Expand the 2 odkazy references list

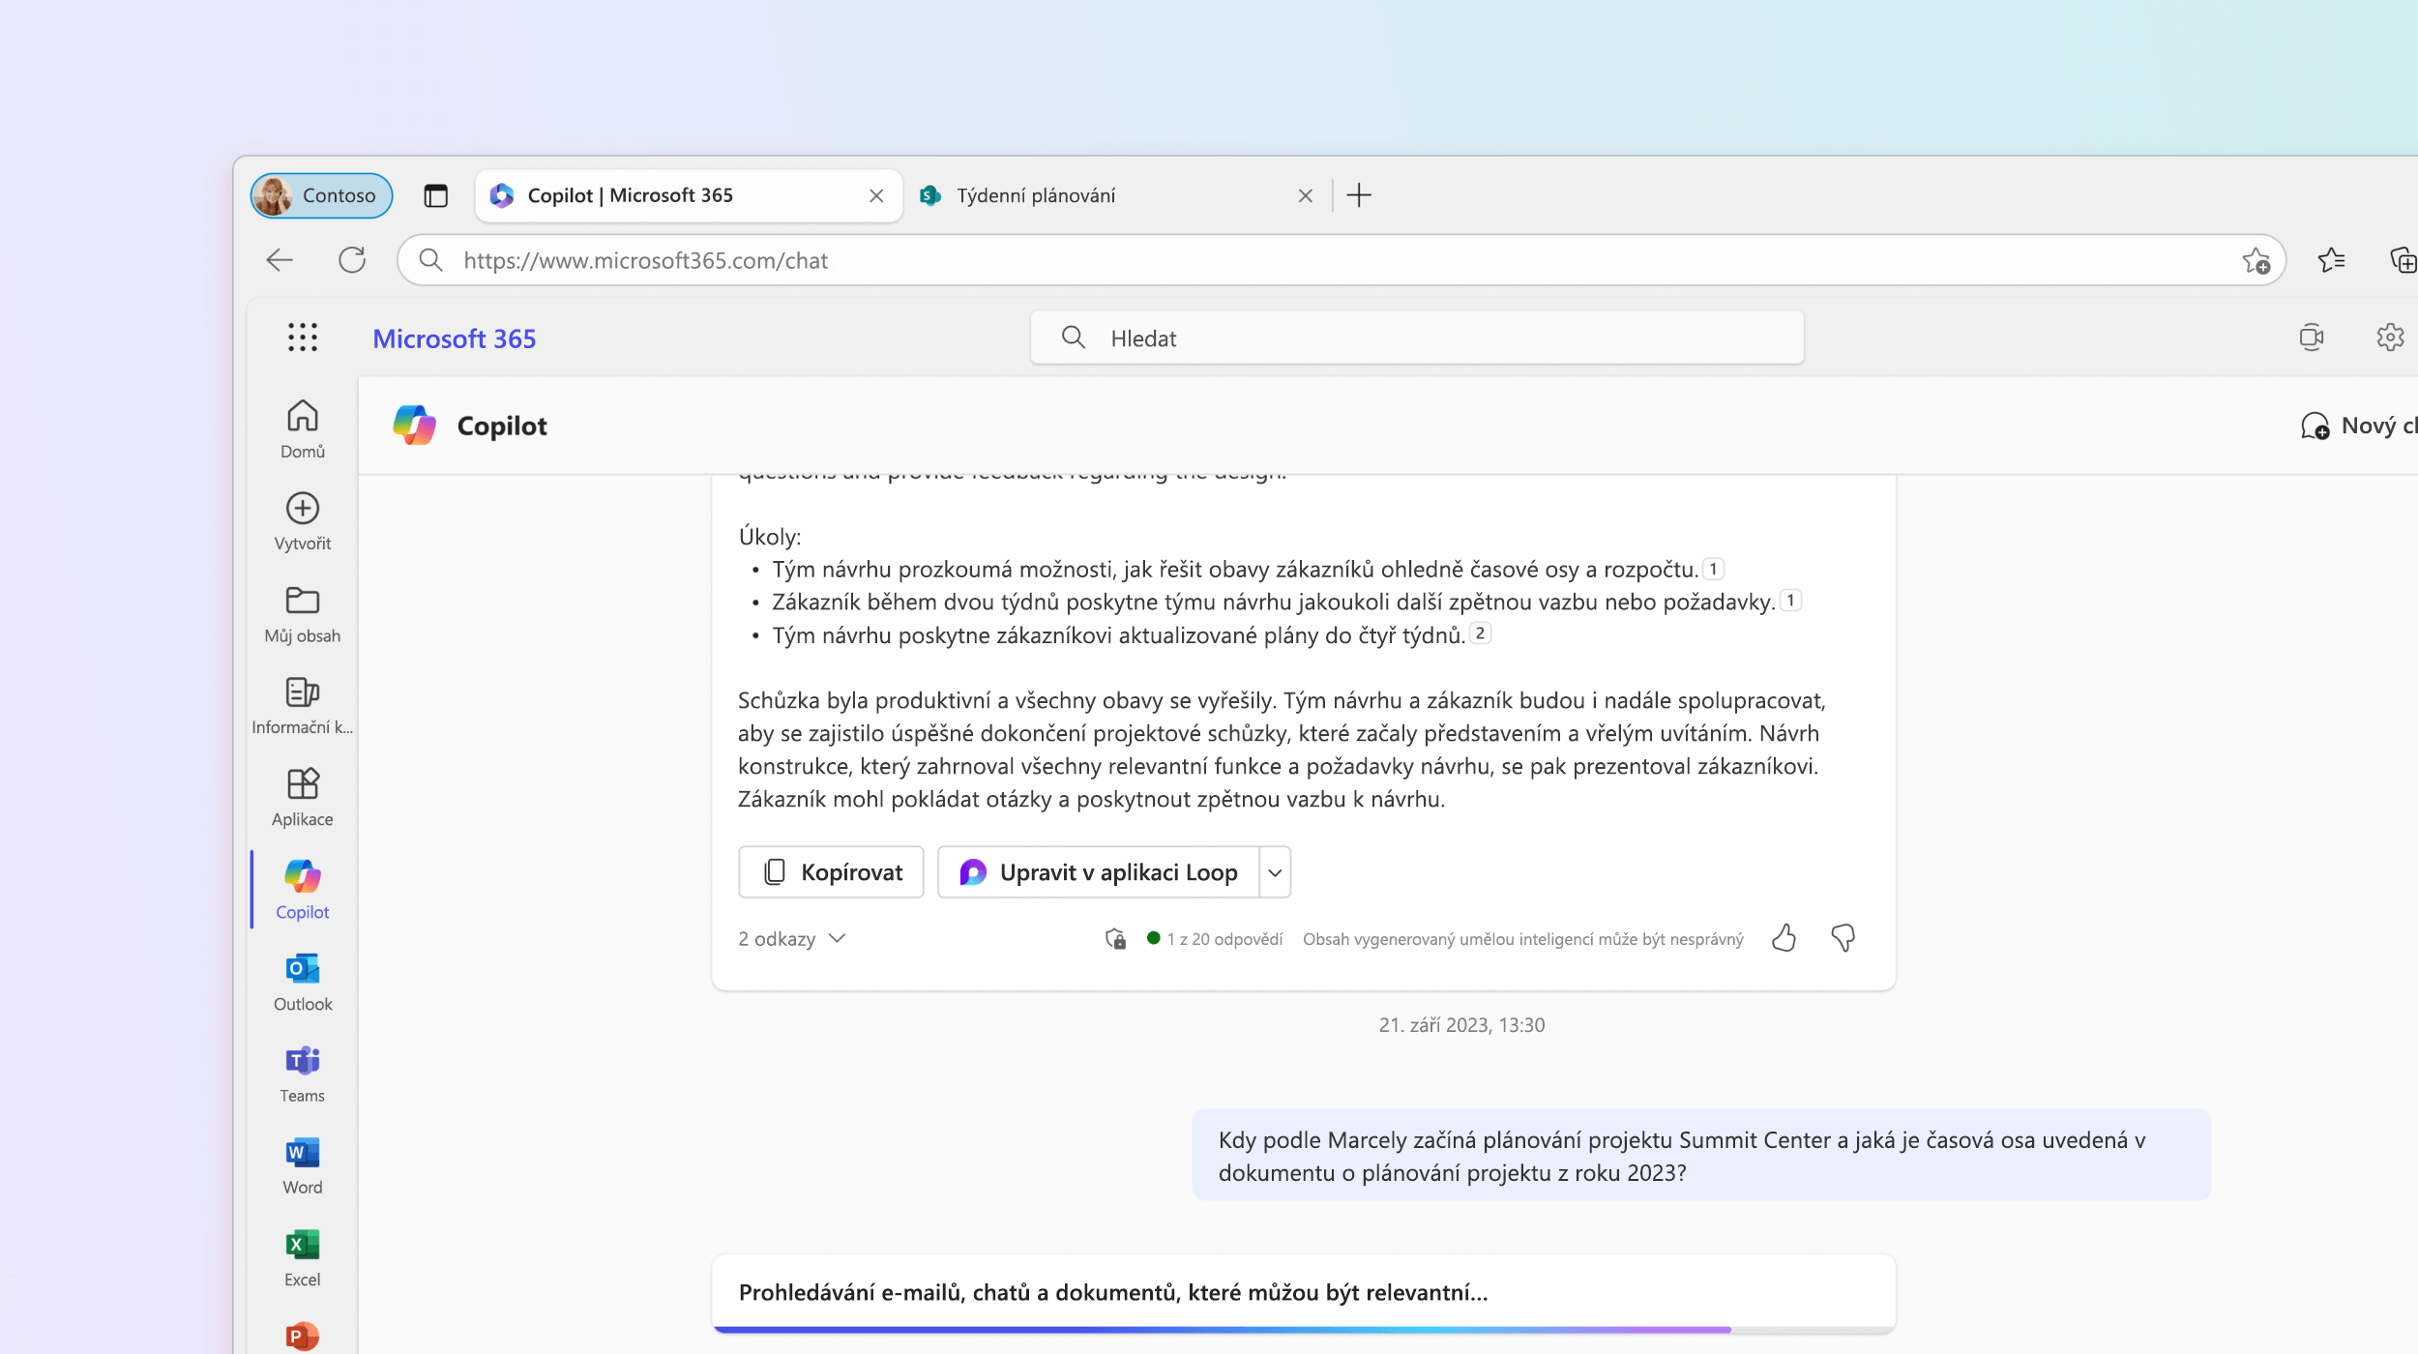coord(792,939)
